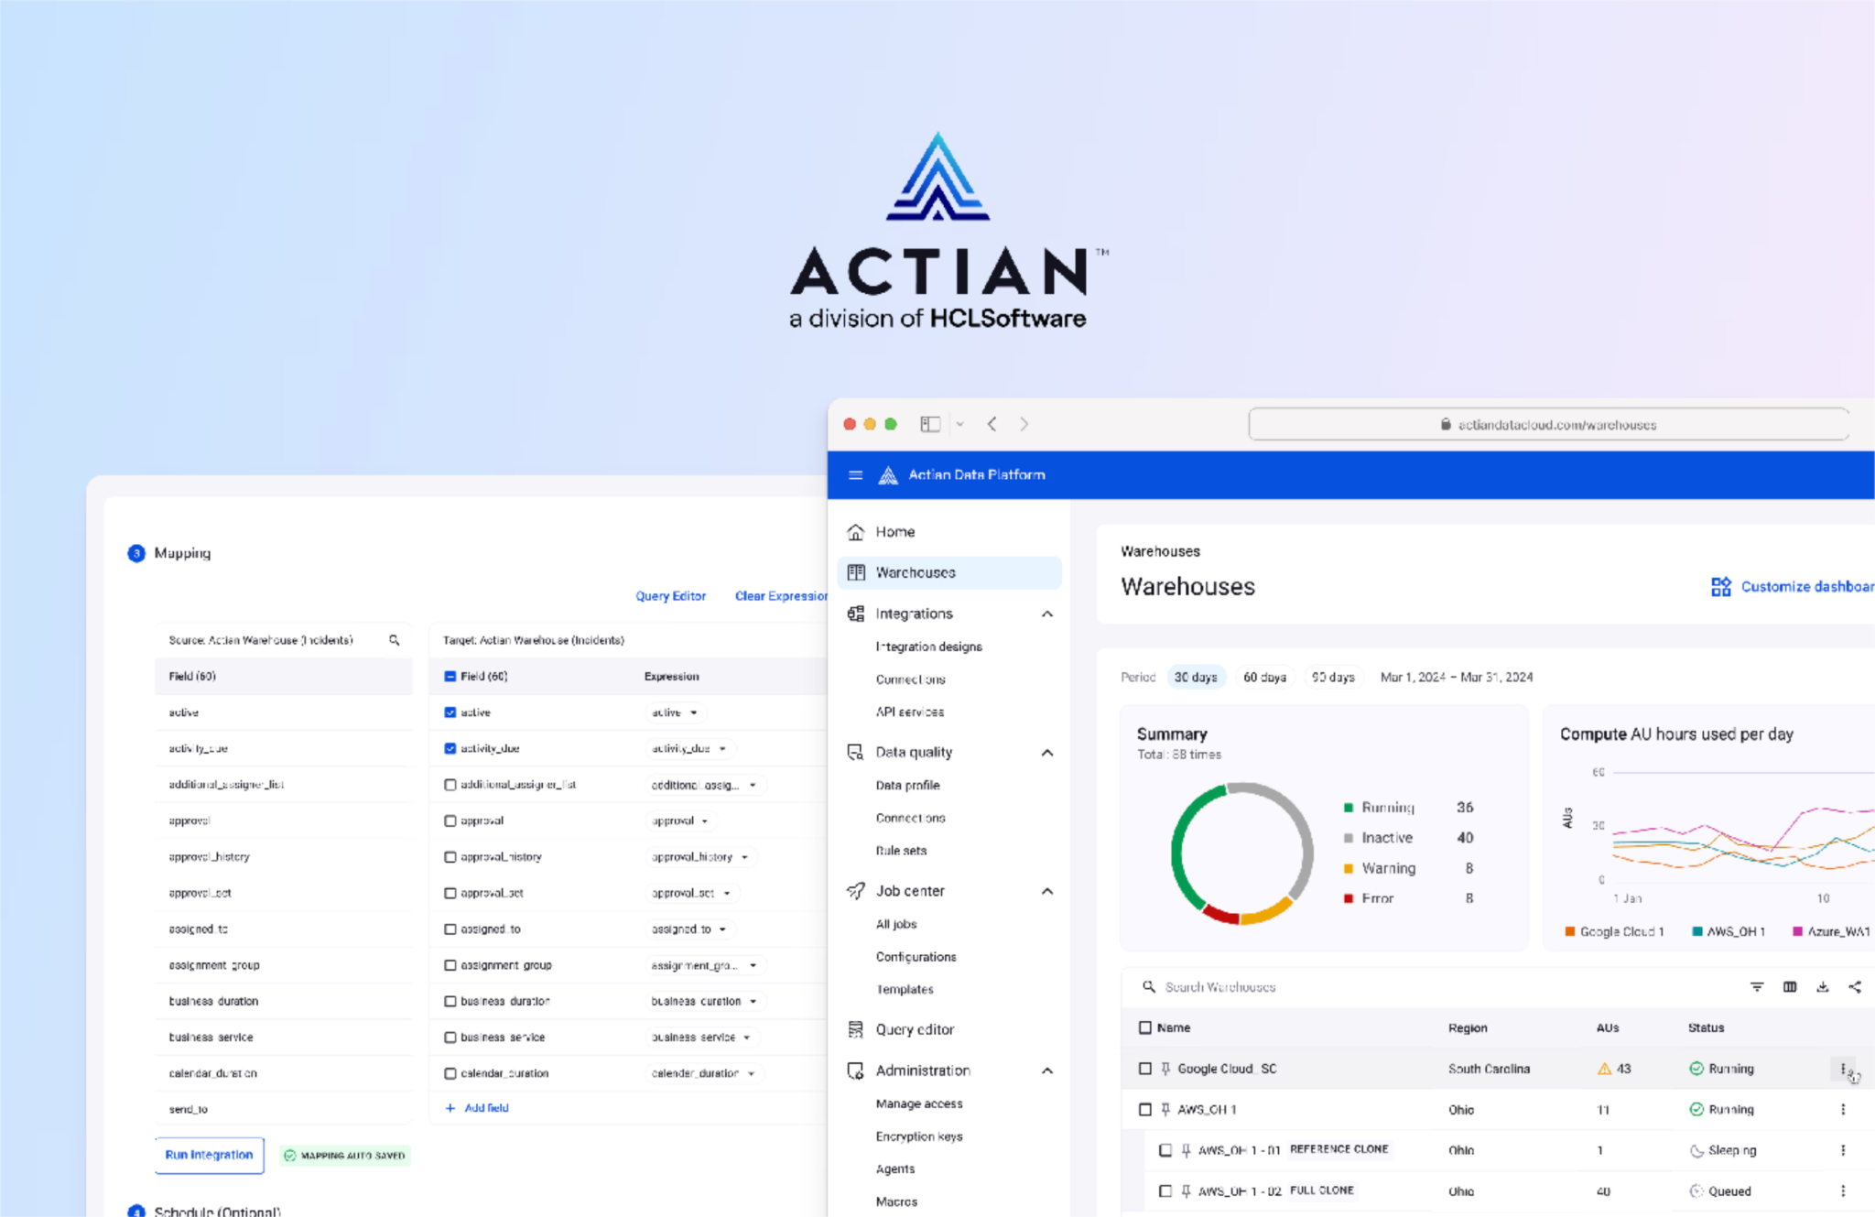
Task: Select the 60 days period tab
Action: 1264,677
